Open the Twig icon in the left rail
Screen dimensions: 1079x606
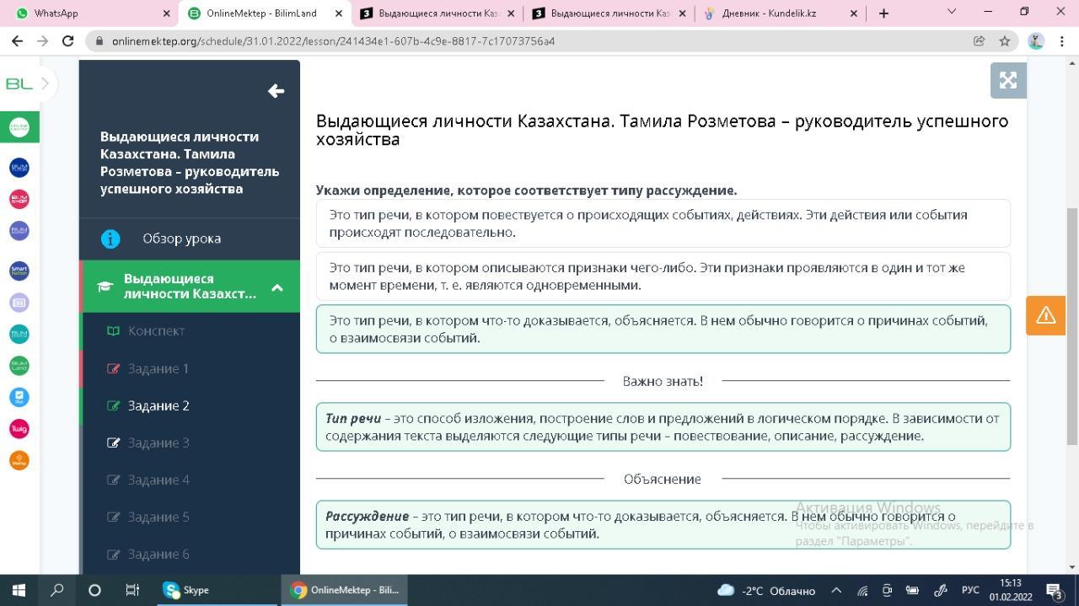pos(19,429)
